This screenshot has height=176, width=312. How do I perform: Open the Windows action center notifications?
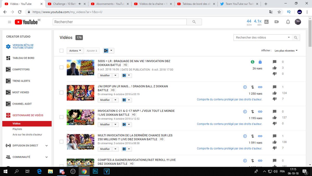[x=304, y=171]
